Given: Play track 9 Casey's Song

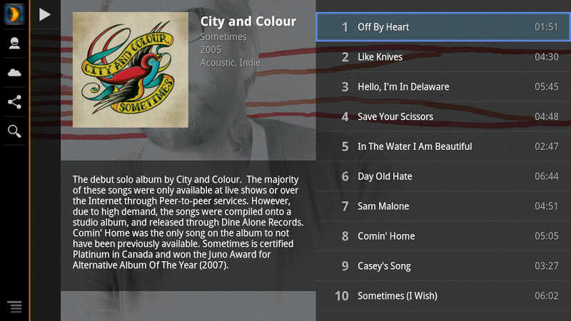Looking at the screenshot, I should [443, 265].
